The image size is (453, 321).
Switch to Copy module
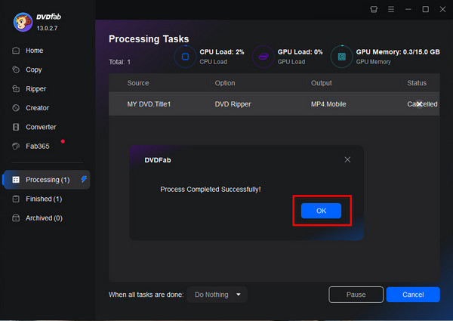click(34, 69)
